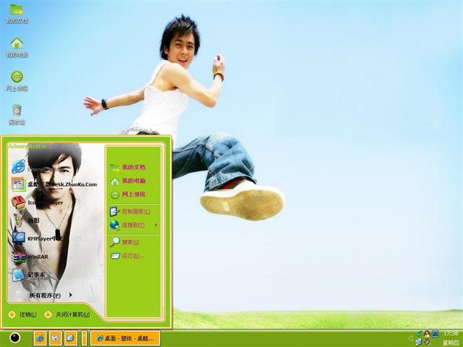Expand hidden tray icons with the chevron
The width and height of the screenshot is (463, 347).
click(x=411, y=338)
